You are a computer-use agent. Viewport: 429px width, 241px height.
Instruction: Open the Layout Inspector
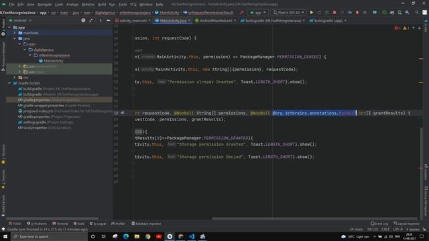click(406, 224)
